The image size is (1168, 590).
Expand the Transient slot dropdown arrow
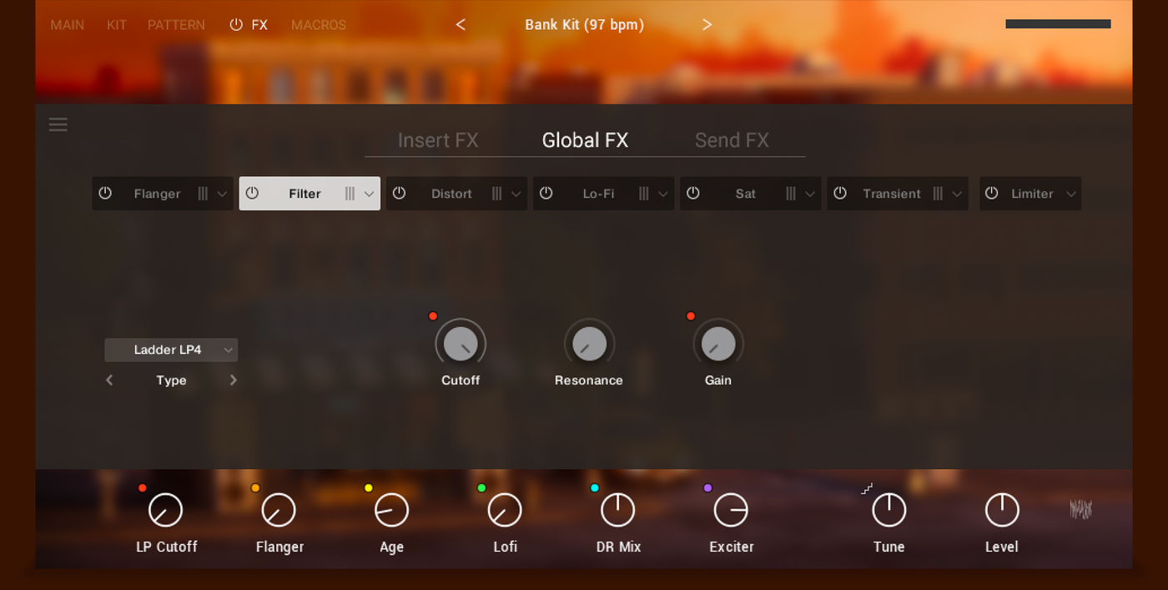tap(957, 194)
